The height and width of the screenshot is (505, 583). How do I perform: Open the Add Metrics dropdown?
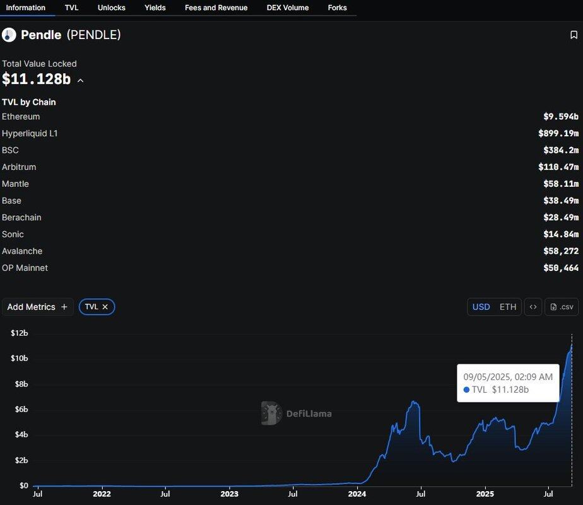[38, 307]
